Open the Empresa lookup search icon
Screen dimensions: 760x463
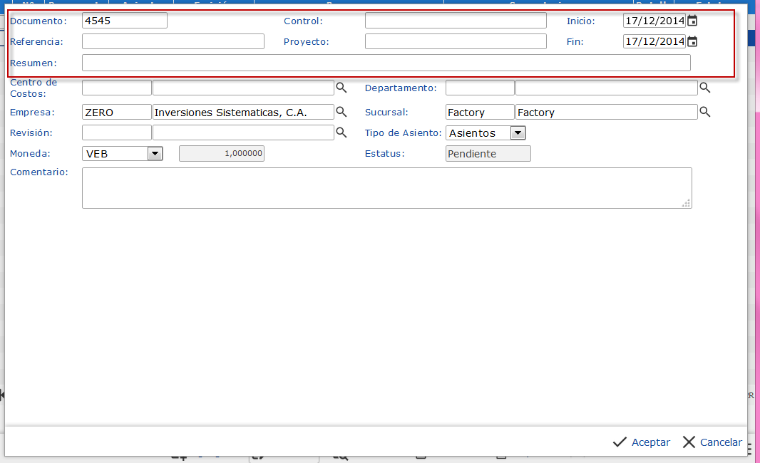(x=342, y=112)
